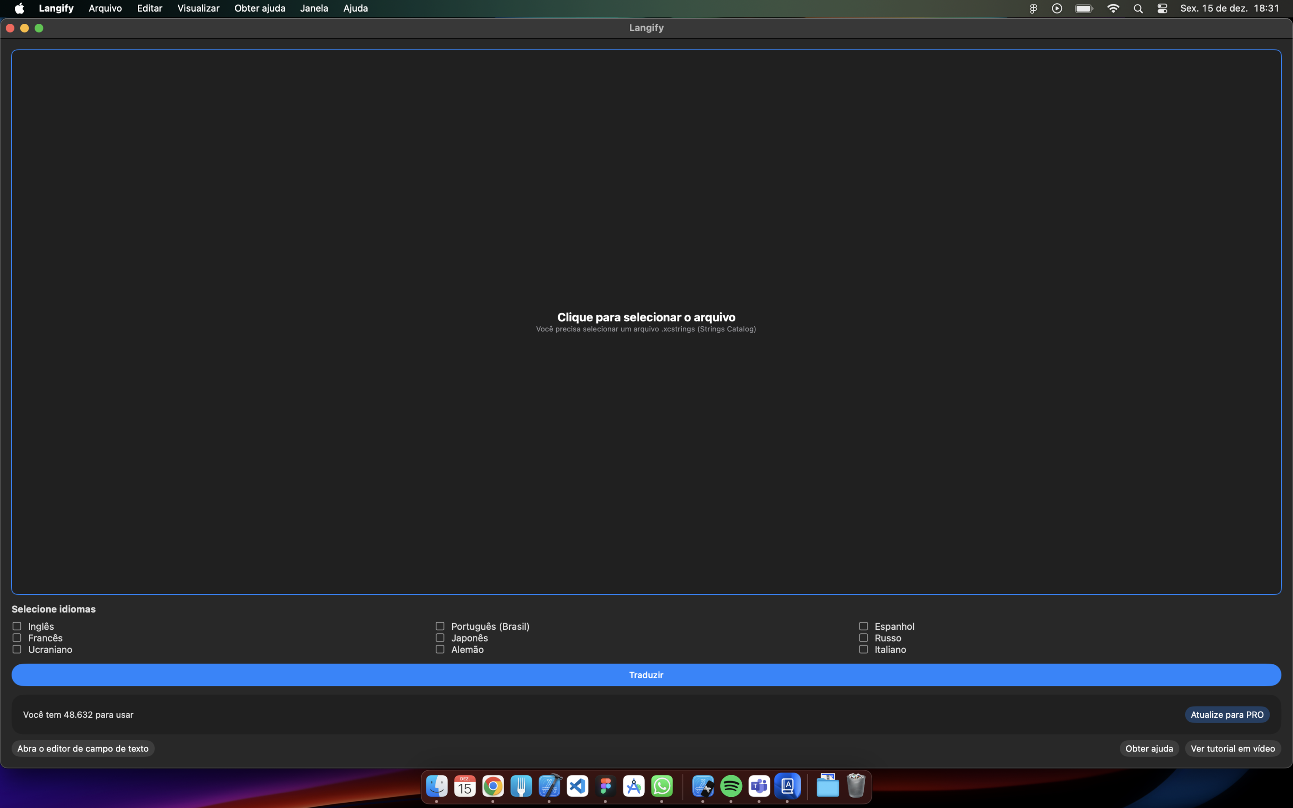1293x808 pixels.
Task: Open Spotify in the Dock
Action: point(731,786)
